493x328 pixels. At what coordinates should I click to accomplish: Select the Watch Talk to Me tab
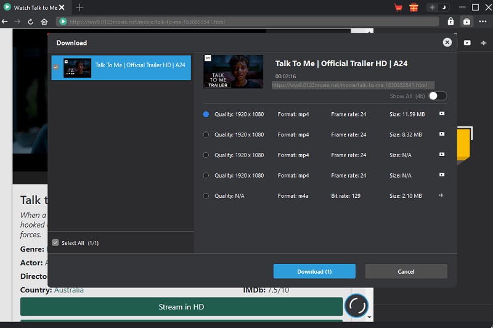(35, 7)
